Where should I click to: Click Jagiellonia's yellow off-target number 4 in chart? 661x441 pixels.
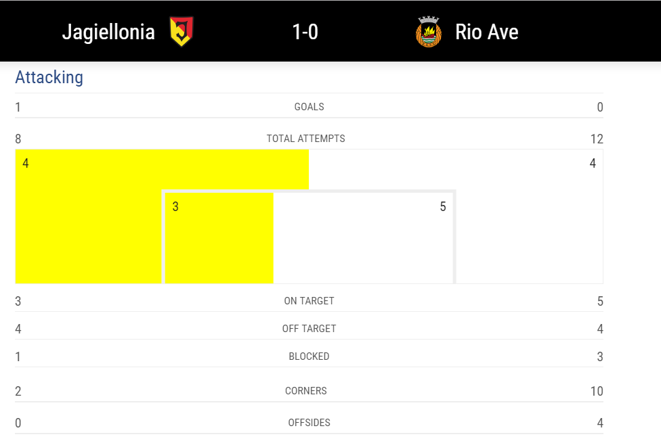click(26, 163)
